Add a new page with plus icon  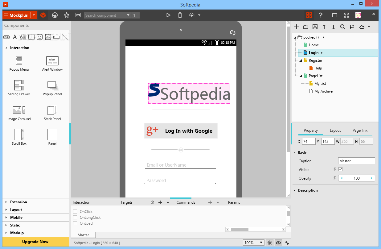tap(297, 27)
